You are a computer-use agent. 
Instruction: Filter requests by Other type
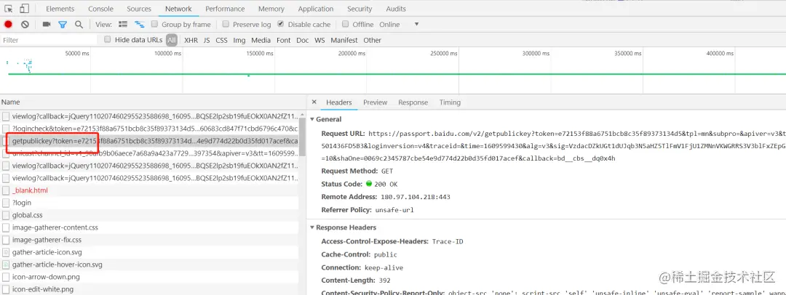click(x=373, y=40)
